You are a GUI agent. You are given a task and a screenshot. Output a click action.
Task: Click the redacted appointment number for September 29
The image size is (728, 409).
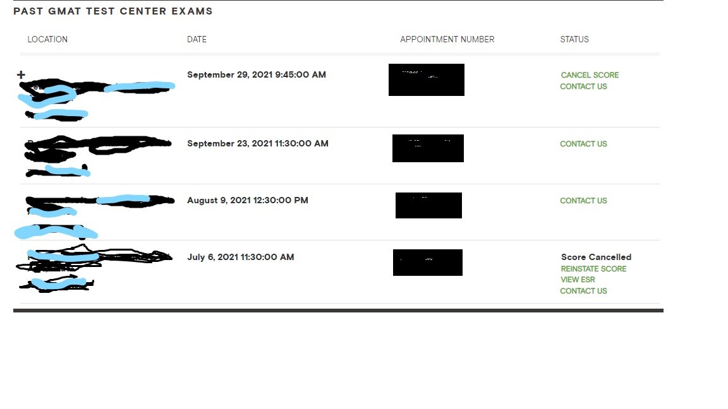pyautogui.click(x=427, y=80)
